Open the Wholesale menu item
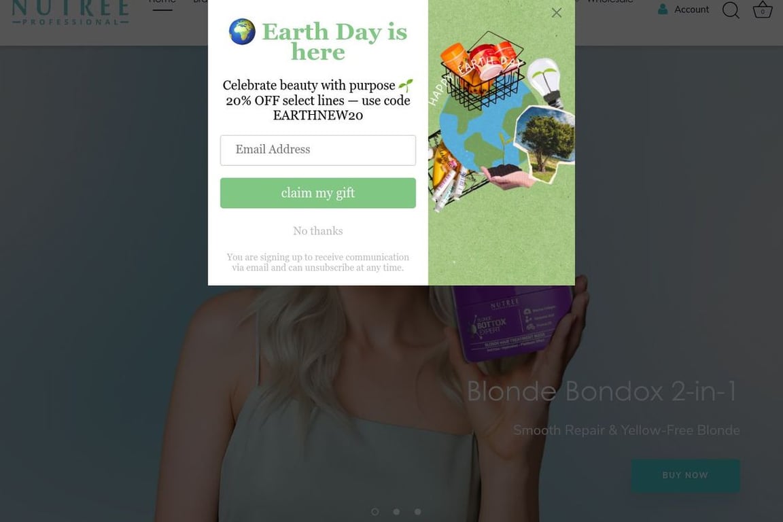This screenshot has width=783, height=522. [x=610, y=2]
